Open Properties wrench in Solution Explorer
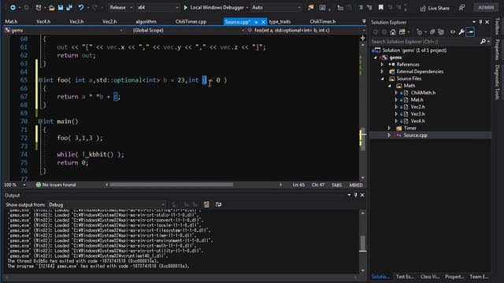Image resolution: width=504 pixels, height=283 pixels. click(x=461, y=31)
